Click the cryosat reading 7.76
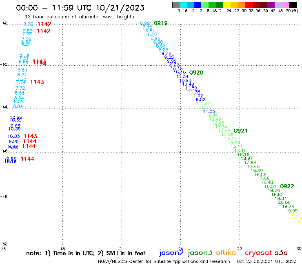 28,24
